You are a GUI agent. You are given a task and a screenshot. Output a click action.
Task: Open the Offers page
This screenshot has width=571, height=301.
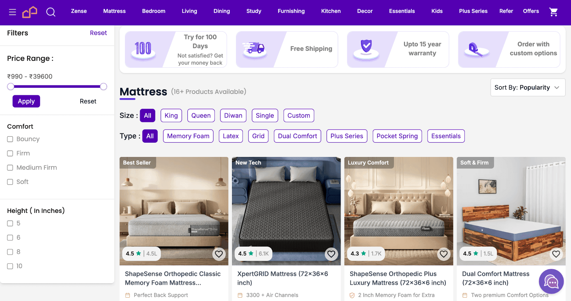coord(531,11)
